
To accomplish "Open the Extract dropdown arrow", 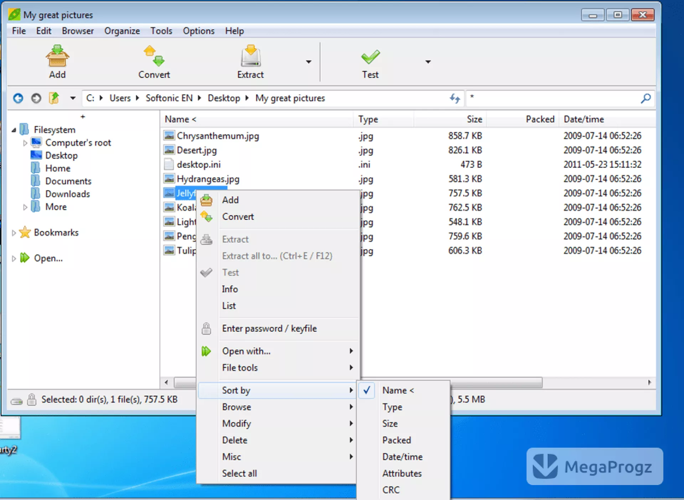I will (309, 62).
